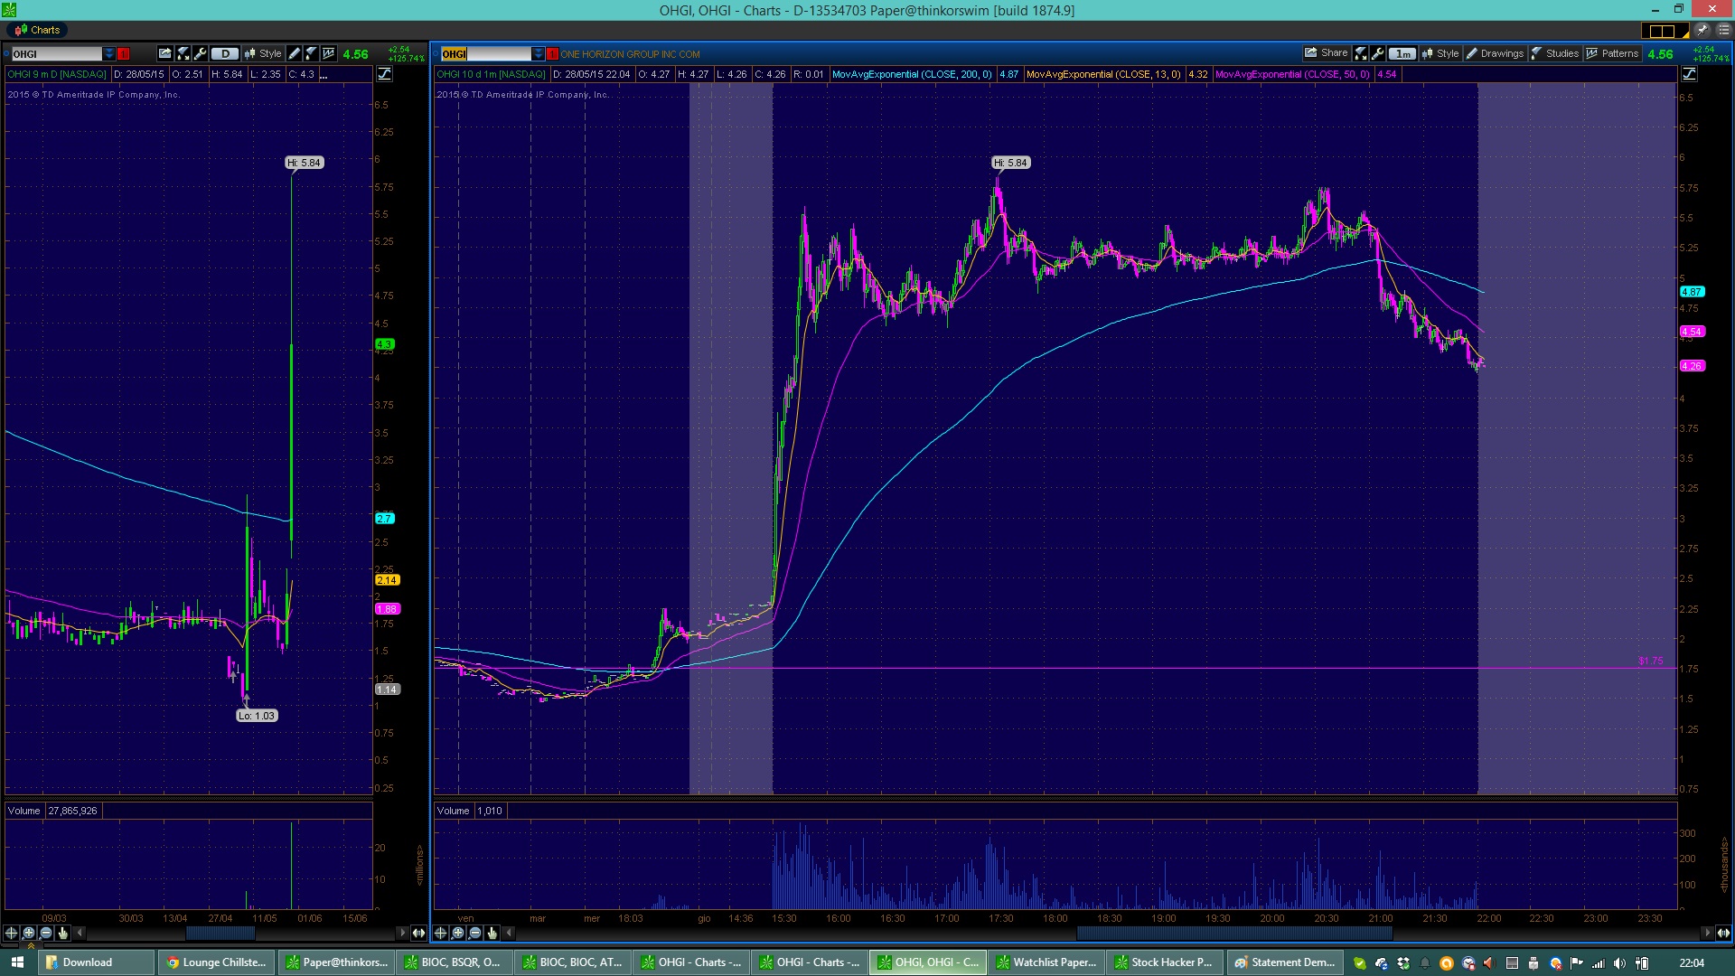The height and width of the screenshot is (976, 1735).
Task: Open the left chart settings wrench icon
Action: [x=201, y=53]
